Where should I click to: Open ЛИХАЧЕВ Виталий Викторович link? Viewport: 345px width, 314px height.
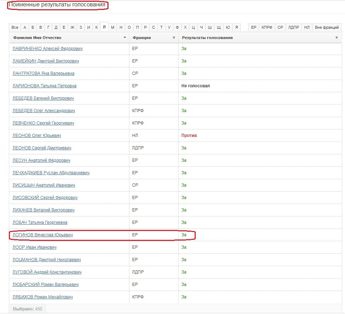pyautogui.click(x=43, y=210)
